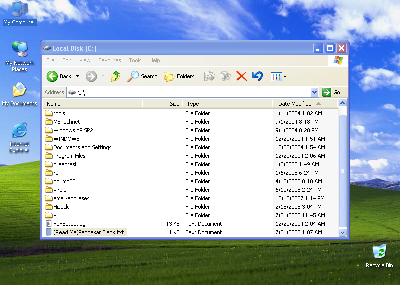400x285 pixels.
Task: Click the vertical scrollbar down arrow
Action: pos(342,232)
